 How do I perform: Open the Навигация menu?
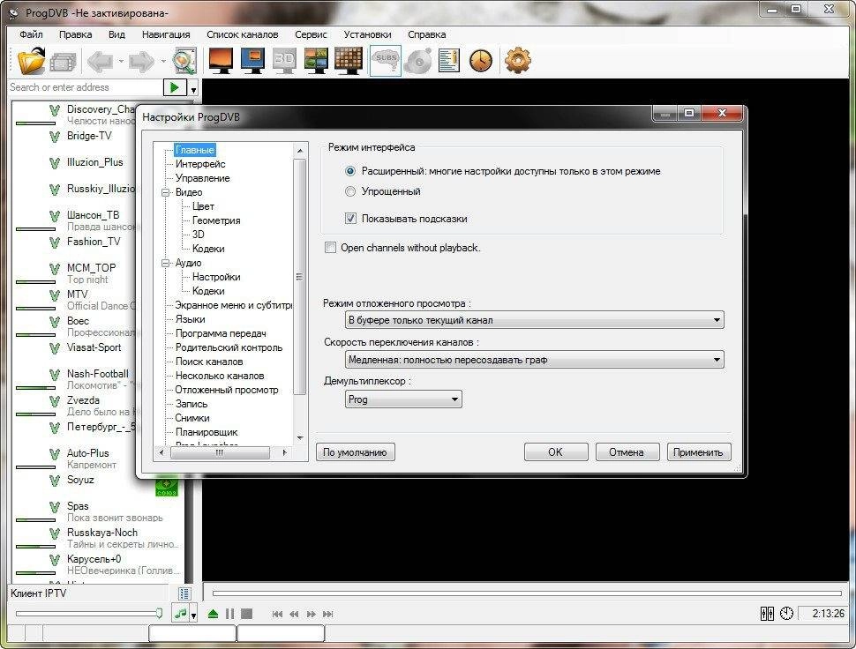point(166,34)
